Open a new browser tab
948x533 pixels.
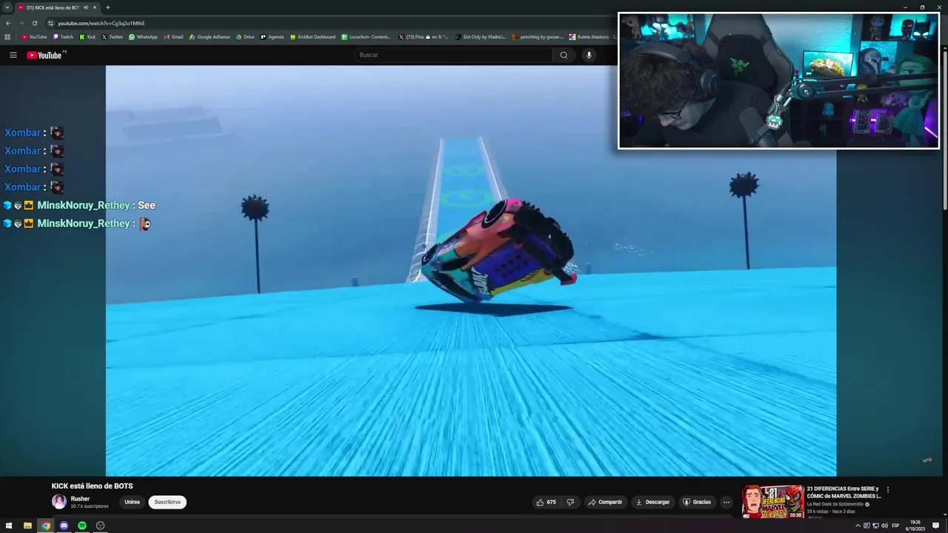(x=108, y=7)
